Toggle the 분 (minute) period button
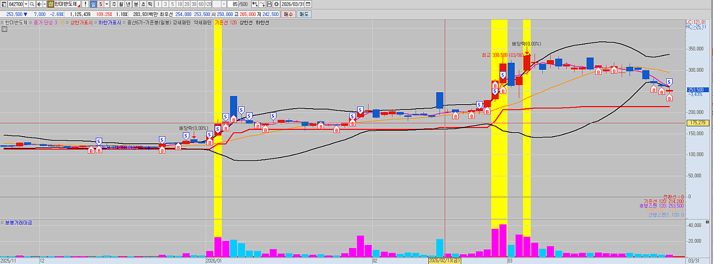 (x=136, y=4)
